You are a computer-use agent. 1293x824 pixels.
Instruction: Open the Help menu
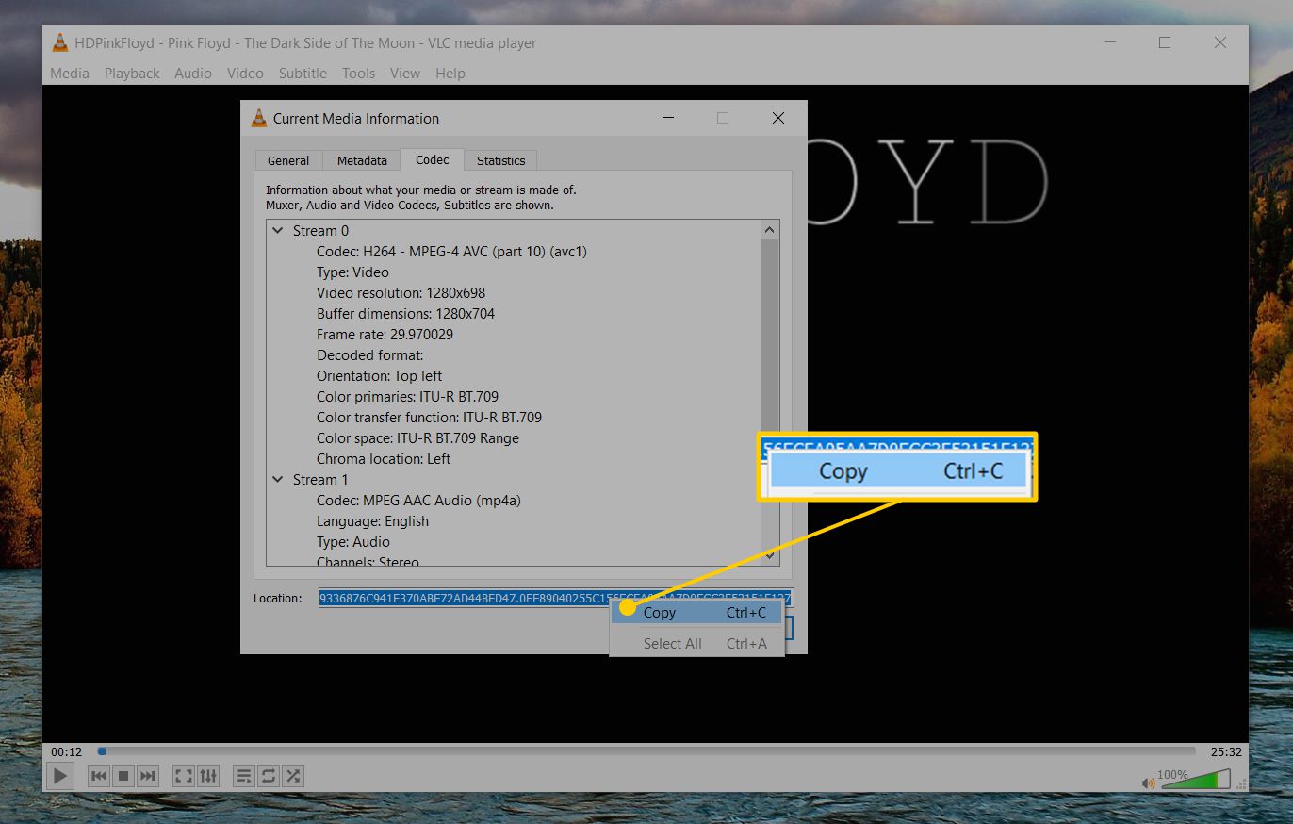[x=450, y=73]
